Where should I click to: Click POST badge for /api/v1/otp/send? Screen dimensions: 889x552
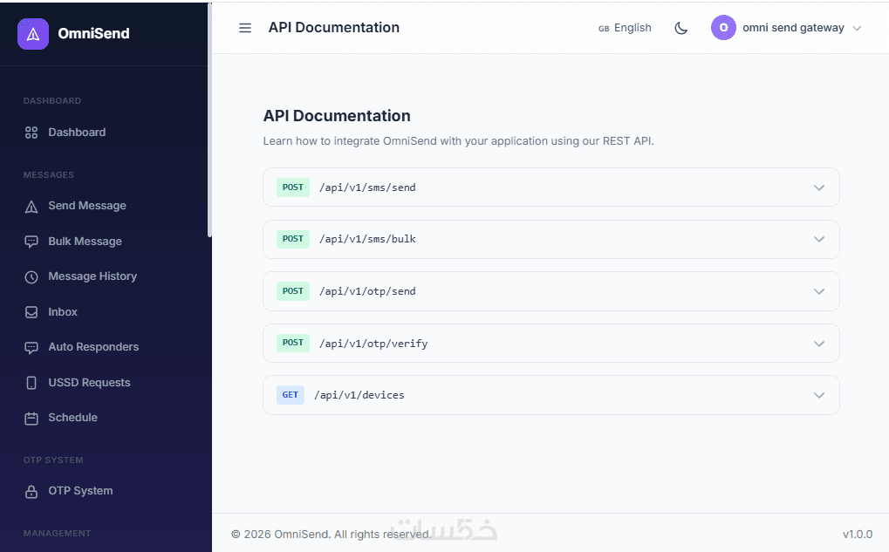tap(292, 291)
